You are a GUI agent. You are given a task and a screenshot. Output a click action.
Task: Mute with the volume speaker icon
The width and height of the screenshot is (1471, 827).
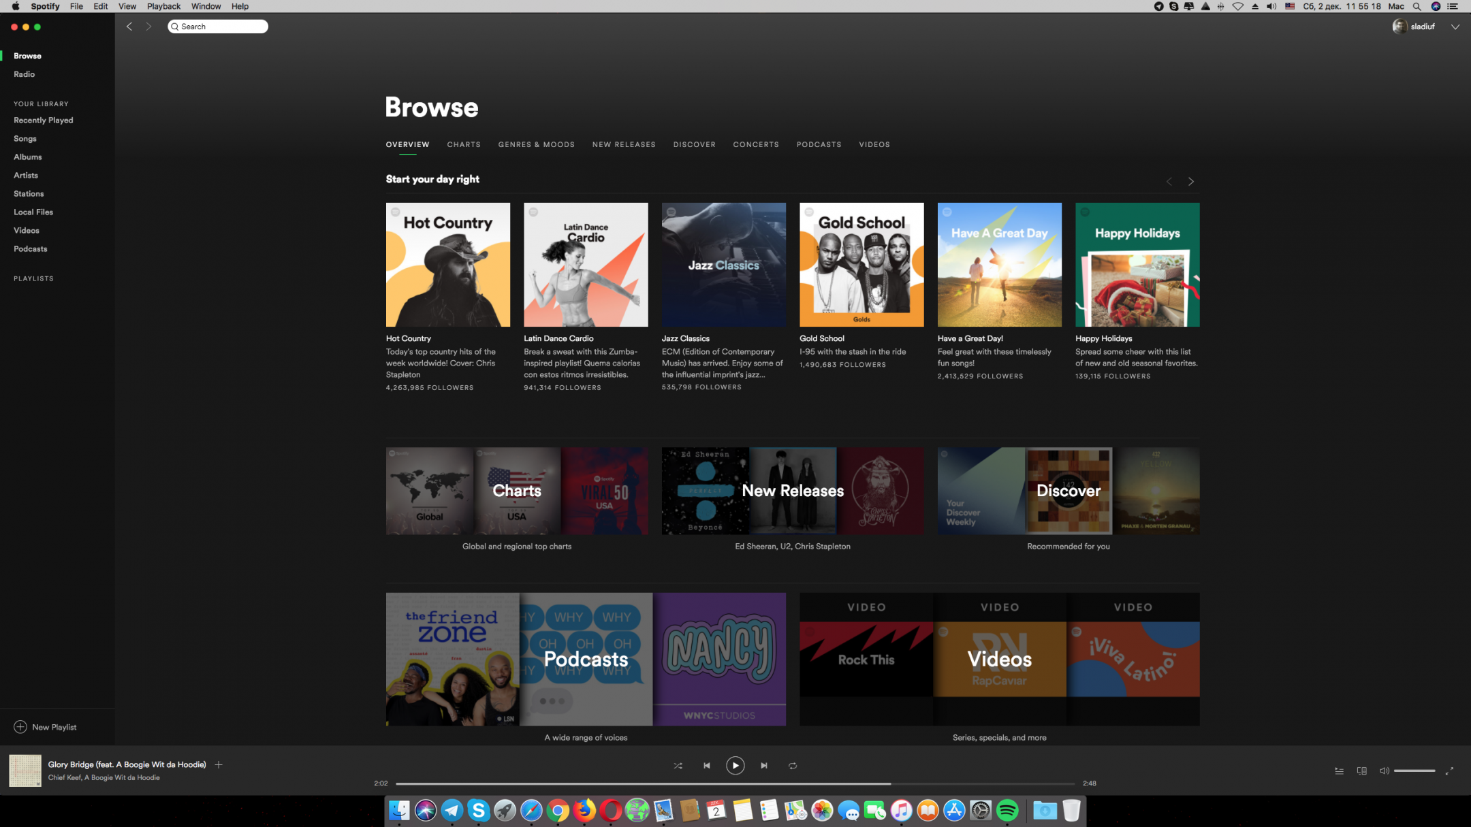[1384, 771]
